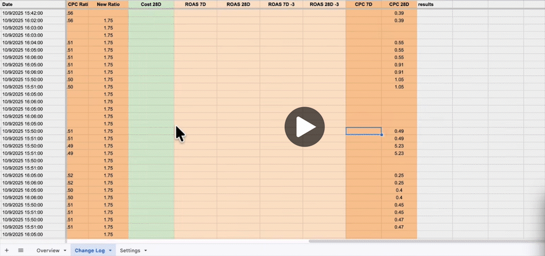Open the Settings sheet tab

coord(130,250)
